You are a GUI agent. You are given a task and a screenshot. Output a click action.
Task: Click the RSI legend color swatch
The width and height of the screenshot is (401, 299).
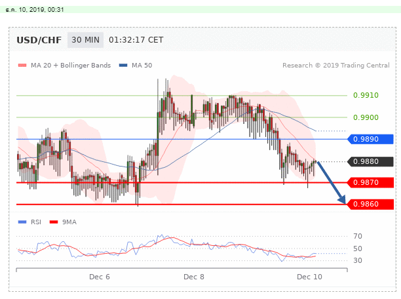click(22, 222)
